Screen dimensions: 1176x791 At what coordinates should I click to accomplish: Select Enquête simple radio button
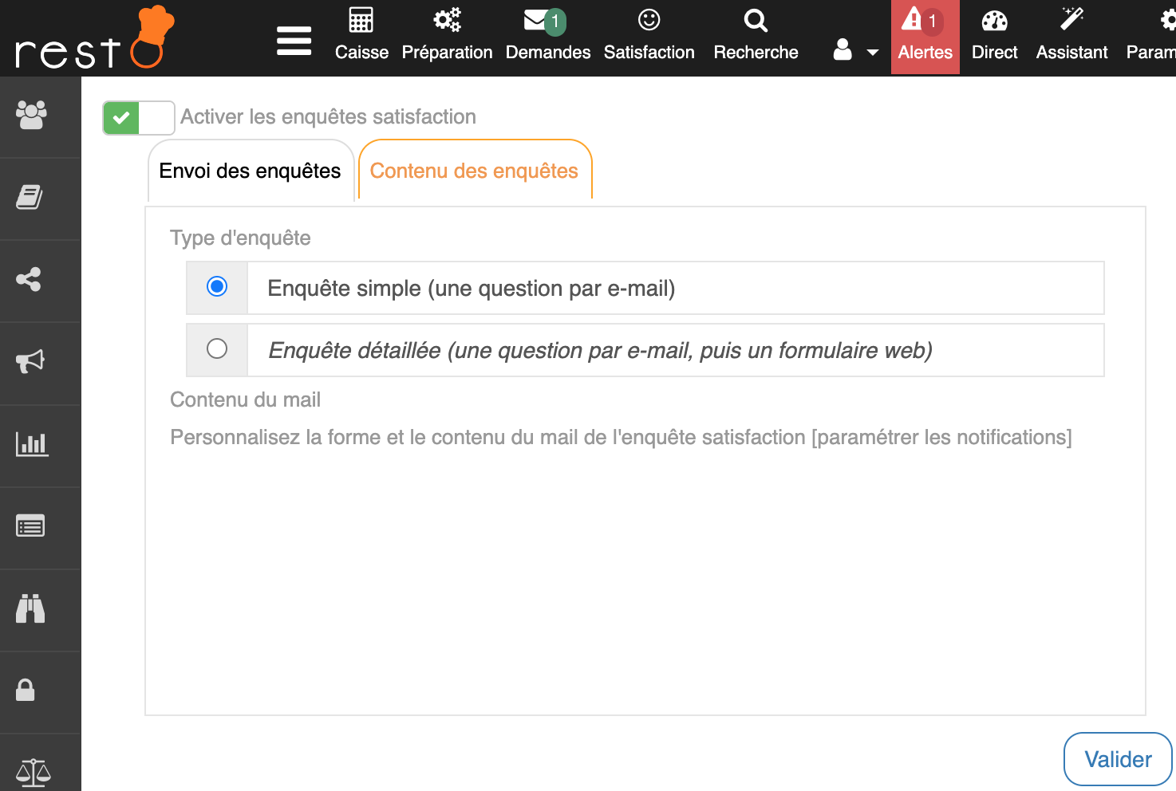[x=217, y=286]
